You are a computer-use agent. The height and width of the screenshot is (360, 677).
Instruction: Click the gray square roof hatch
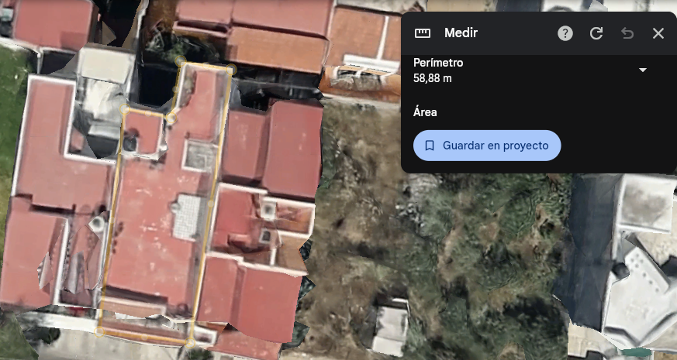point(199,156)
